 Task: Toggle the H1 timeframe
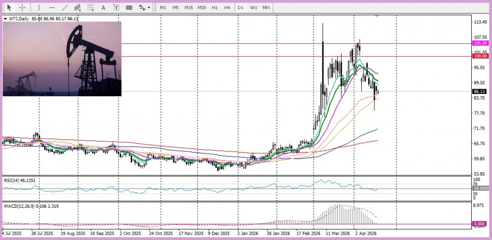(215, 8)
